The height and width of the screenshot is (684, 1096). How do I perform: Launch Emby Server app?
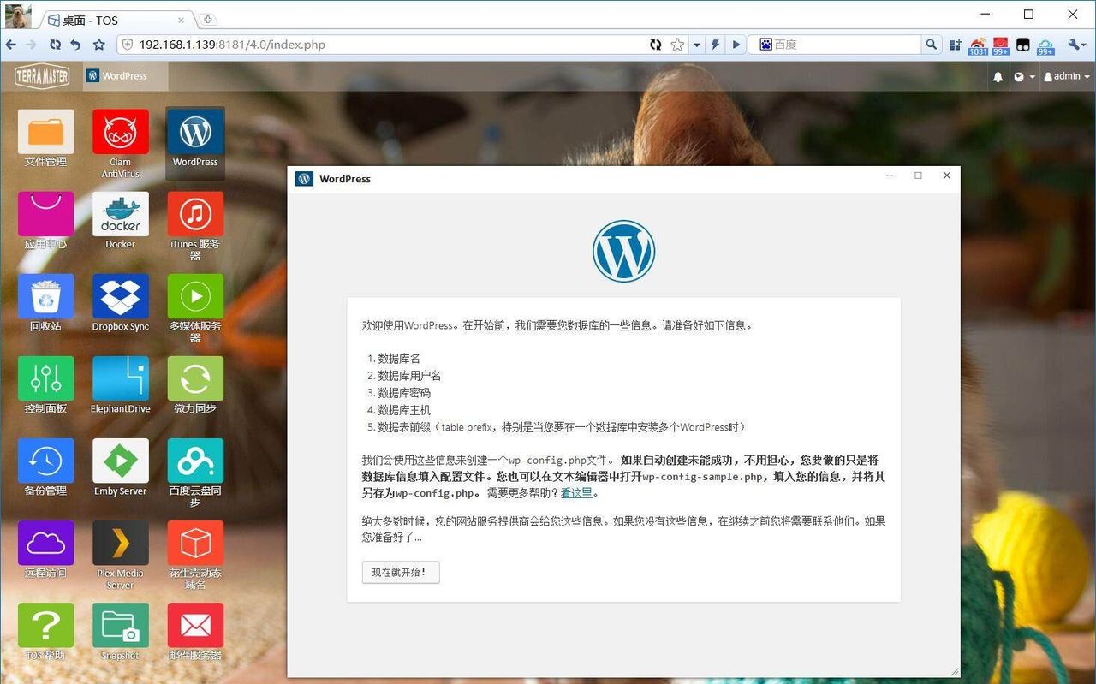tap(120, 462)
